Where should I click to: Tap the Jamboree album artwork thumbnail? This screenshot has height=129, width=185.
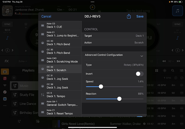coord(7,11)
